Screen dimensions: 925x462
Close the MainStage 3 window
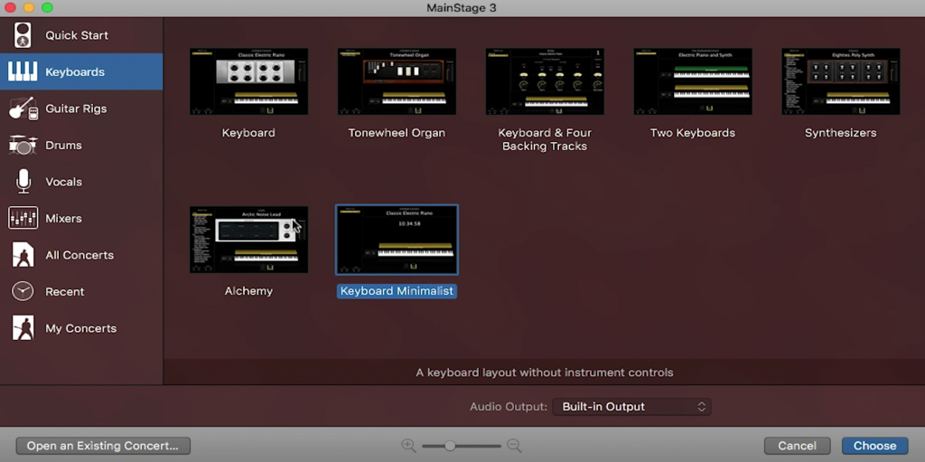[x=10, y=7]
